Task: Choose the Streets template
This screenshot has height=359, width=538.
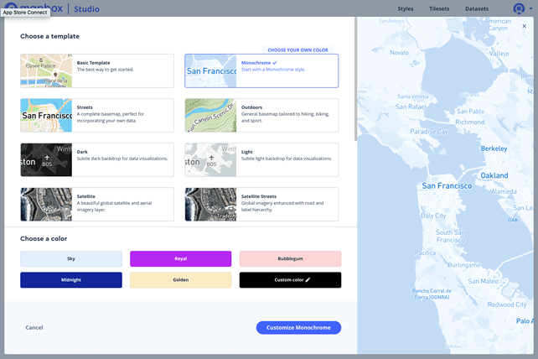Action: coord(97,115)
